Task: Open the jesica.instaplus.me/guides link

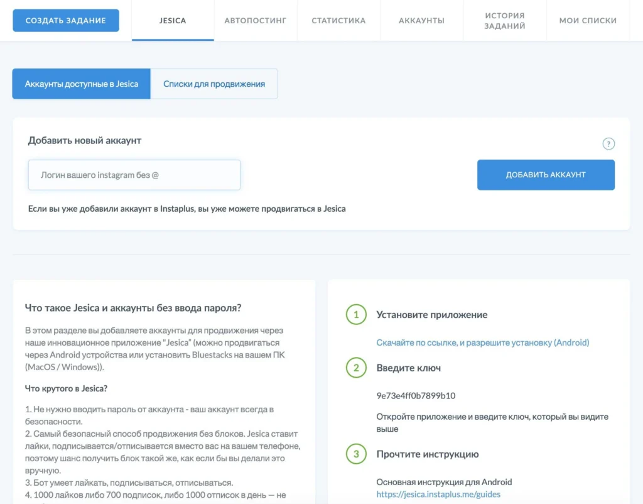Action: 438,494
